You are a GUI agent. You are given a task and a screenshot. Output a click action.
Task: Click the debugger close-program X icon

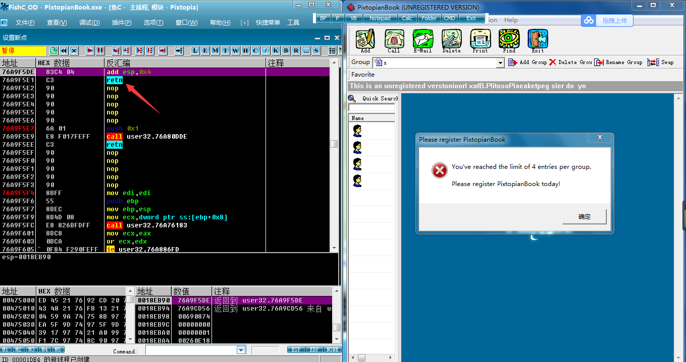tap(74, 50)
